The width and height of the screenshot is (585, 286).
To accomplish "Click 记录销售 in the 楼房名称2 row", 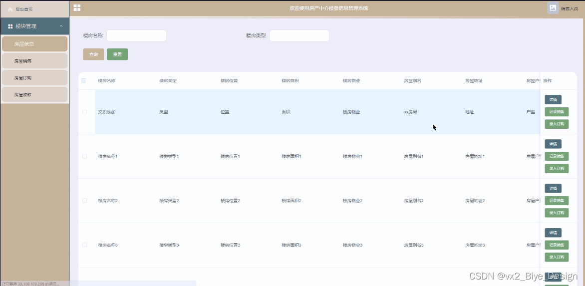I will [x=557, y=201].
